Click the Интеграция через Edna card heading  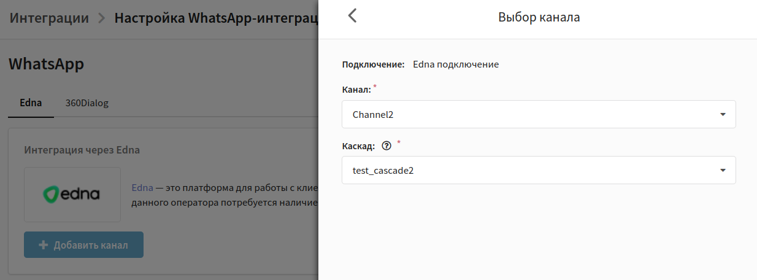(x=82, y=150)
